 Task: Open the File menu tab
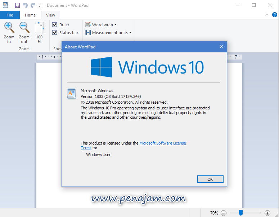pyautogui.click(x=10, y=15)
